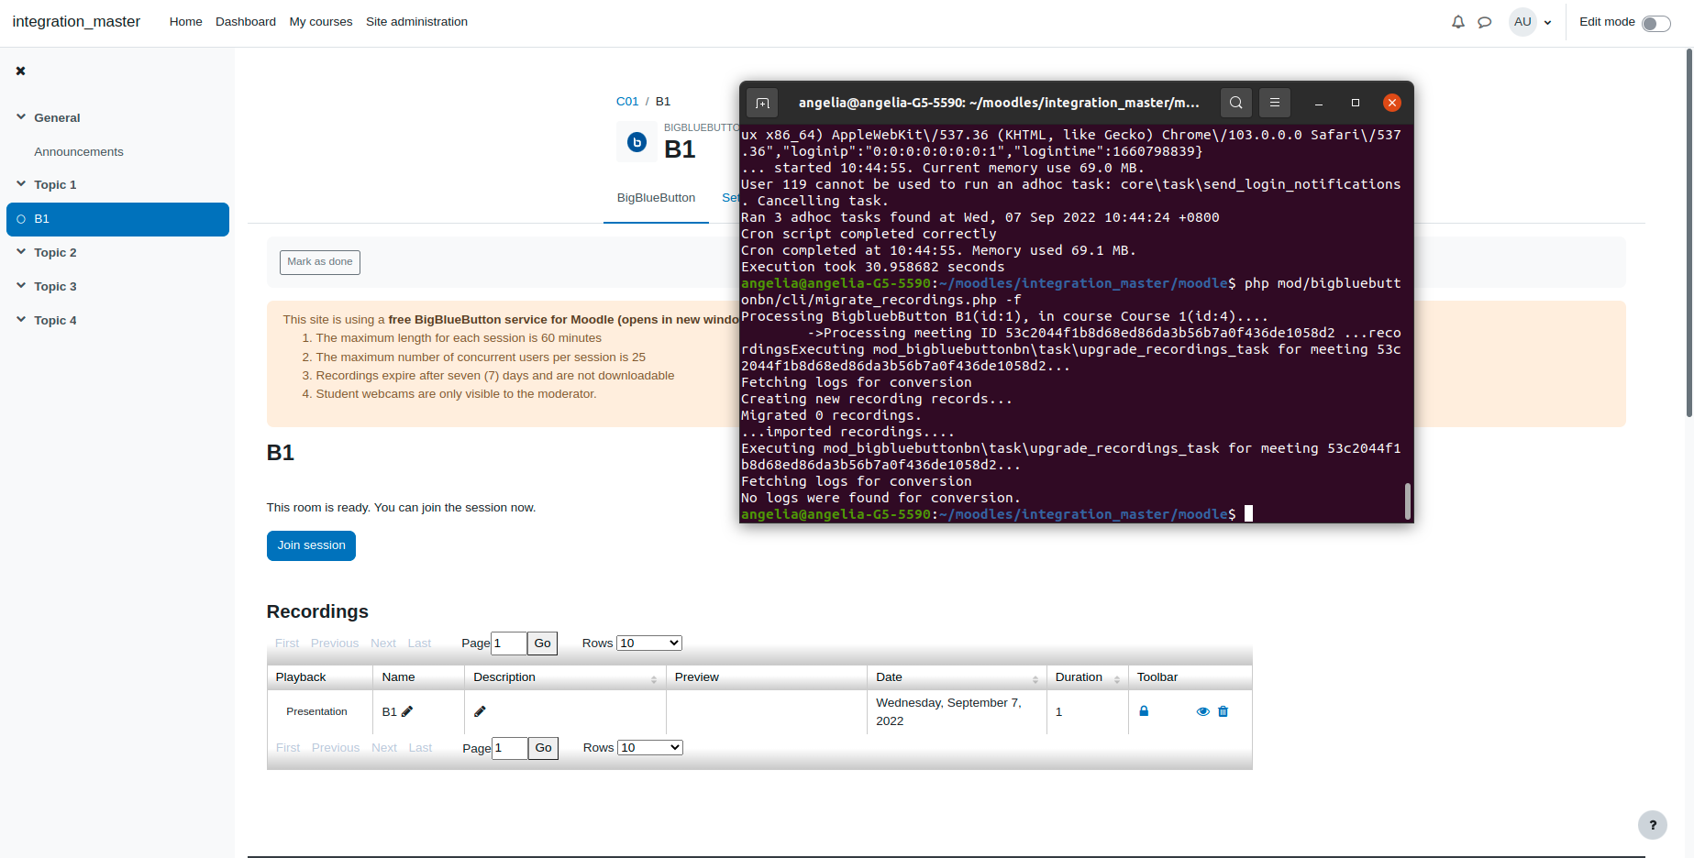This screenshot has height=858, width=1694.
Task: Select B1 in the course index
Action: click(117, 219)
